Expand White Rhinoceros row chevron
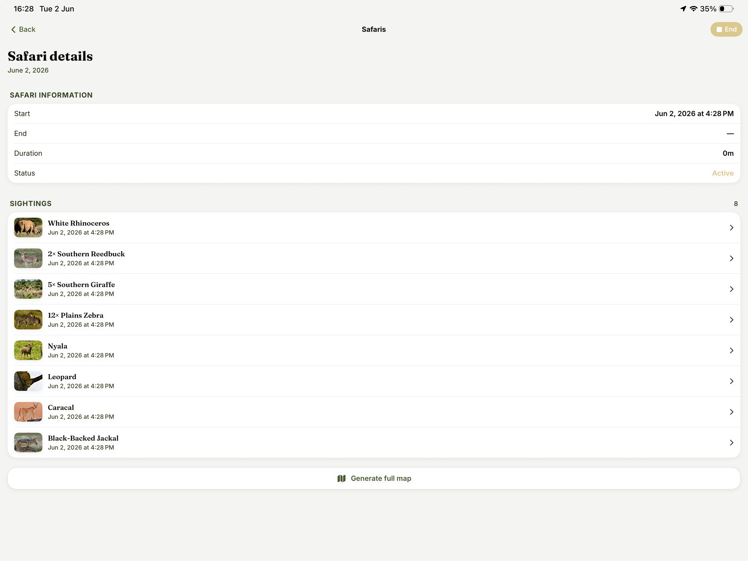This screenshot has height=561, width=748. coord(731,227)
